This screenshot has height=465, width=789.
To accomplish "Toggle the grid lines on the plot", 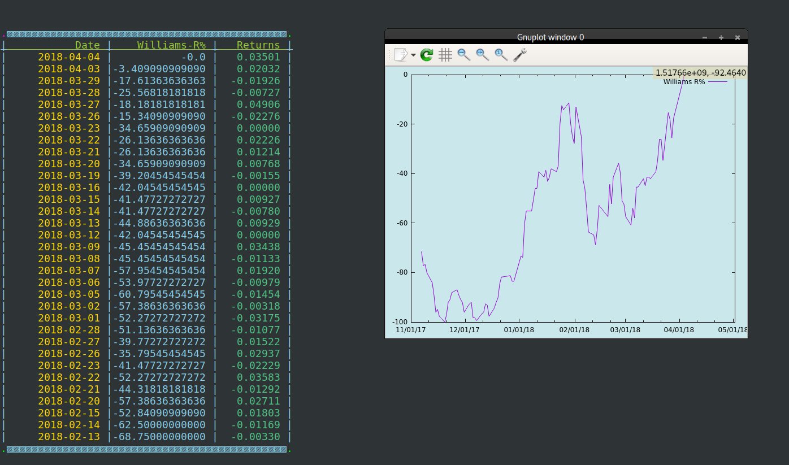I will [445, 55].
